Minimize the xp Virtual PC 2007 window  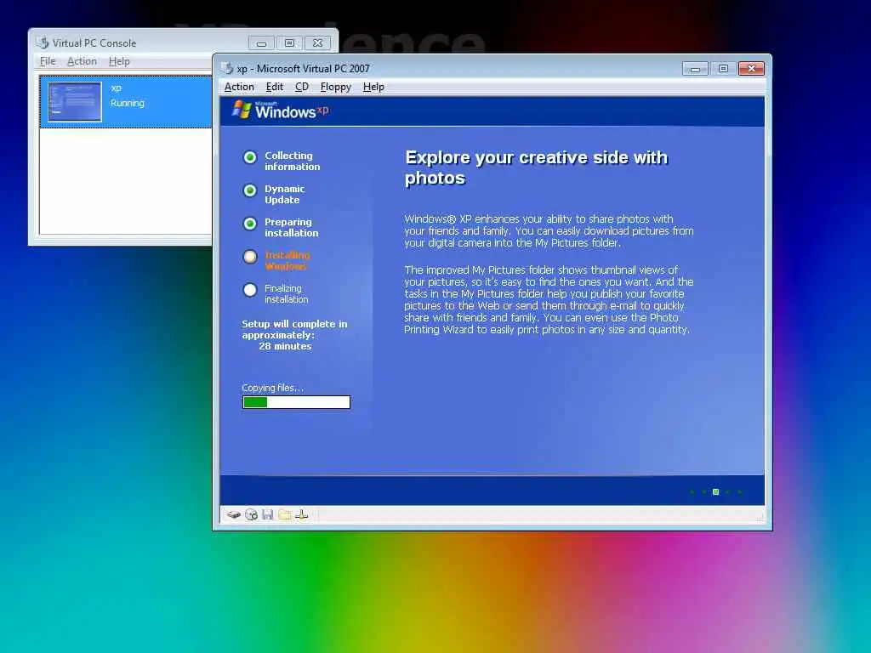coord(694,68)
